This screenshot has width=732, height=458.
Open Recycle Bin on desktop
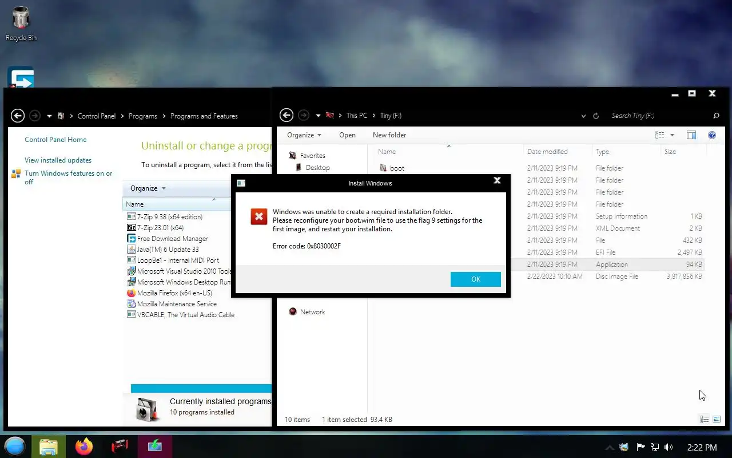tap(21, 23)
